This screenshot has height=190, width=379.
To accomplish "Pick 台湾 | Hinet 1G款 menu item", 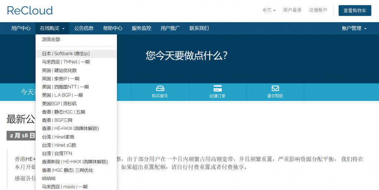I will click(x=76, y=145).
